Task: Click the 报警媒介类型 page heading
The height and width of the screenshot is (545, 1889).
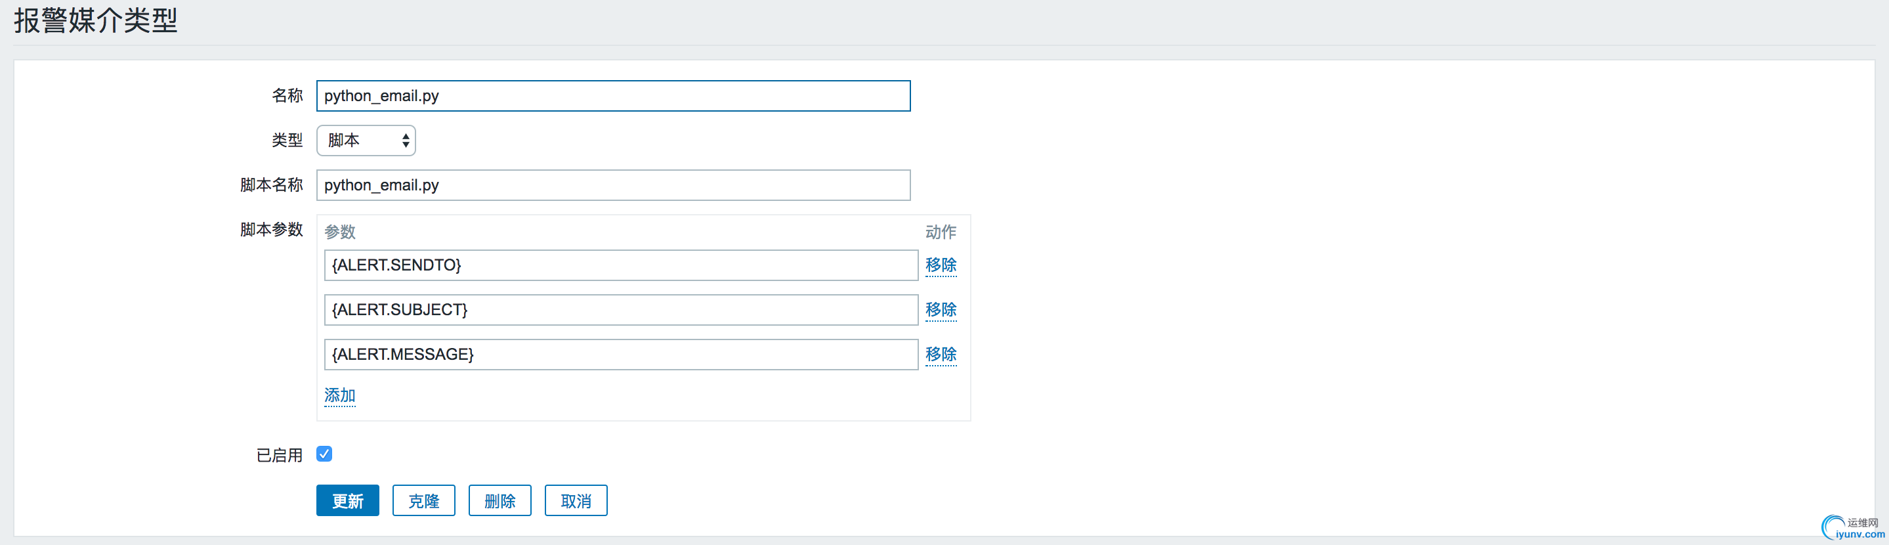Action: pos(96,20)
